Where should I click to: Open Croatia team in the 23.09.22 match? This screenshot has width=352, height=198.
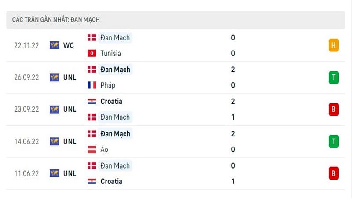[x=111, y=102]
